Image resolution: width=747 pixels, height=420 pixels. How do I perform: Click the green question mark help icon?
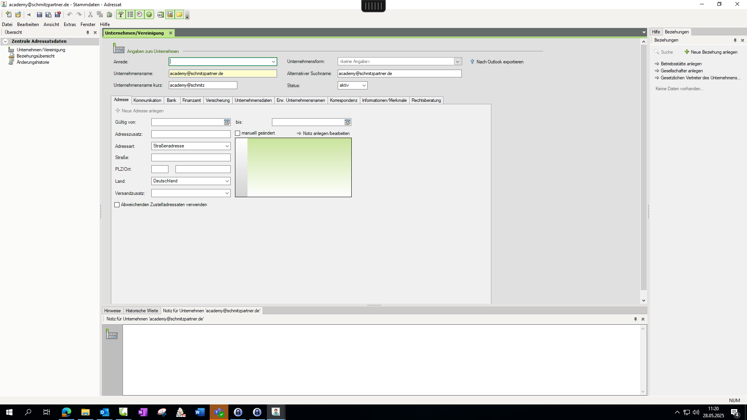click(149, 15)
